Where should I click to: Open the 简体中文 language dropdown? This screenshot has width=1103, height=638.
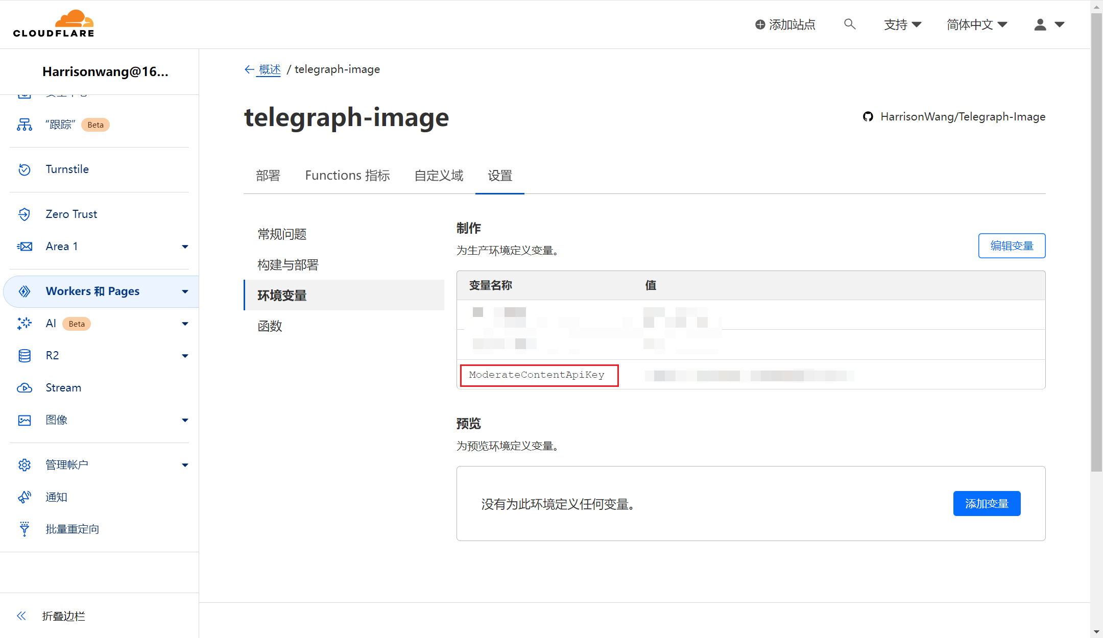point(976,24)
